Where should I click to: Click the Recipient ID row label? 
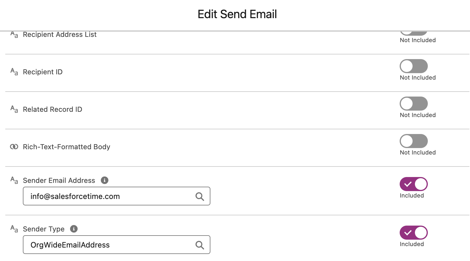pyautogui.click(x=42, y=72)
